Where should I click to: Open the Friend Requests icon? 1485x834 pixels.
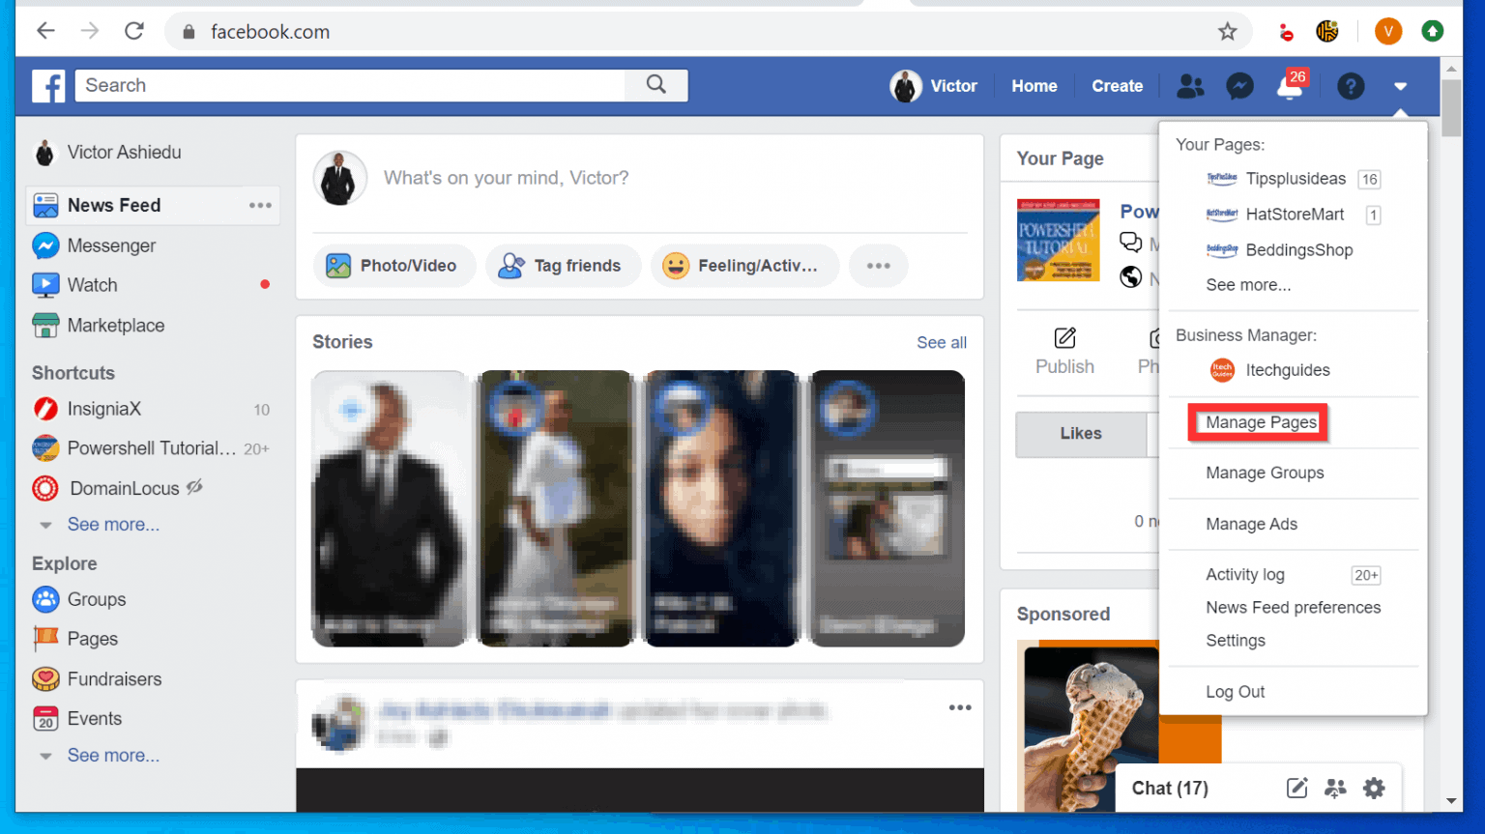[x=1190, y=86]
